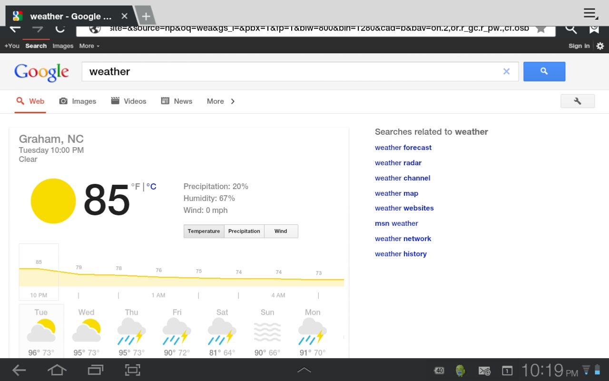Tap the Android back button
The width and height of the screenshot is (609, 381).
[x=19, y=370]
